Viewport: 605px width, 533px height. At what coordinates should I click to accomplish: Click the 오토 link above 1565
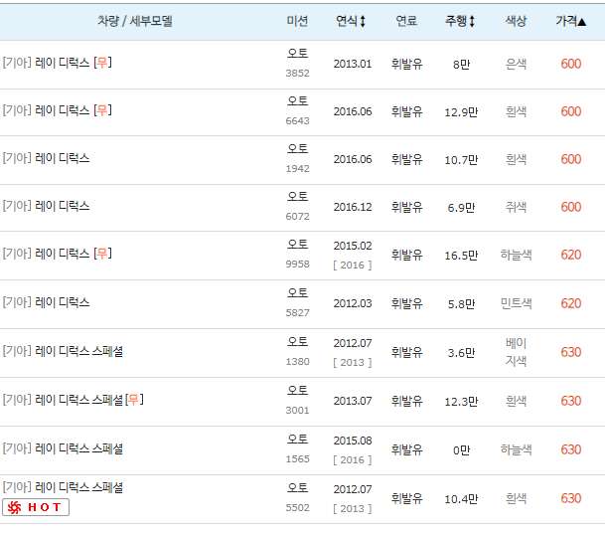(x=297, y=439)
